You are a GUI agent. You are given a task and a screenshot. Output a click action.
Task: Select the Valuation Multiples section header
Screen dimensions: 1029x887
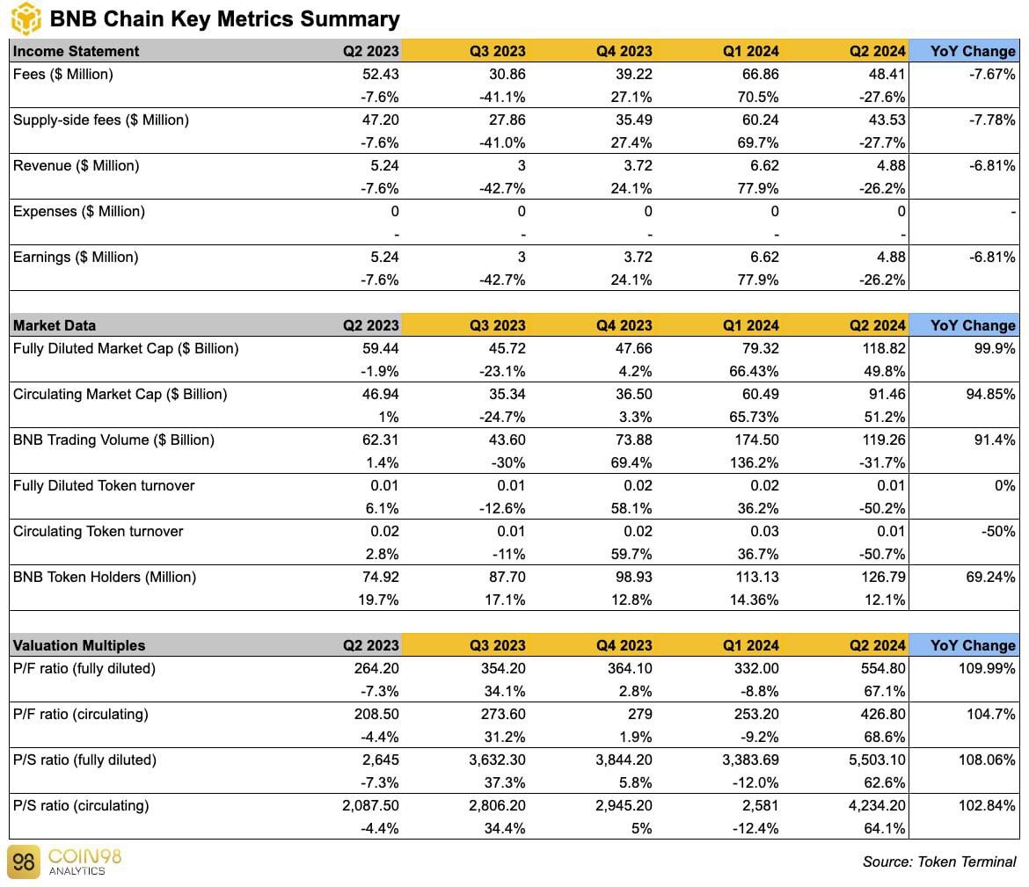tap(79, 645)
